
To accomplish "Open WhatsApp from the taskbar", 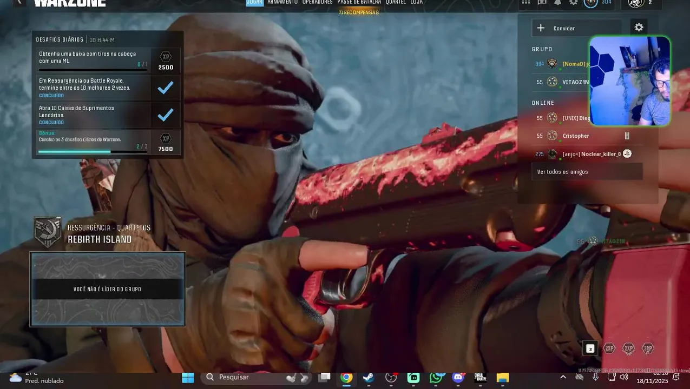I will click(x=436, y=378).
